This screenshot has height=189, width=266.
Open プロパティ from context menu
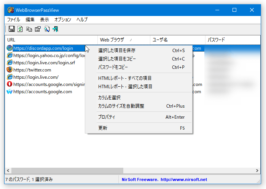pyautogui.click(x=139, y=117)
